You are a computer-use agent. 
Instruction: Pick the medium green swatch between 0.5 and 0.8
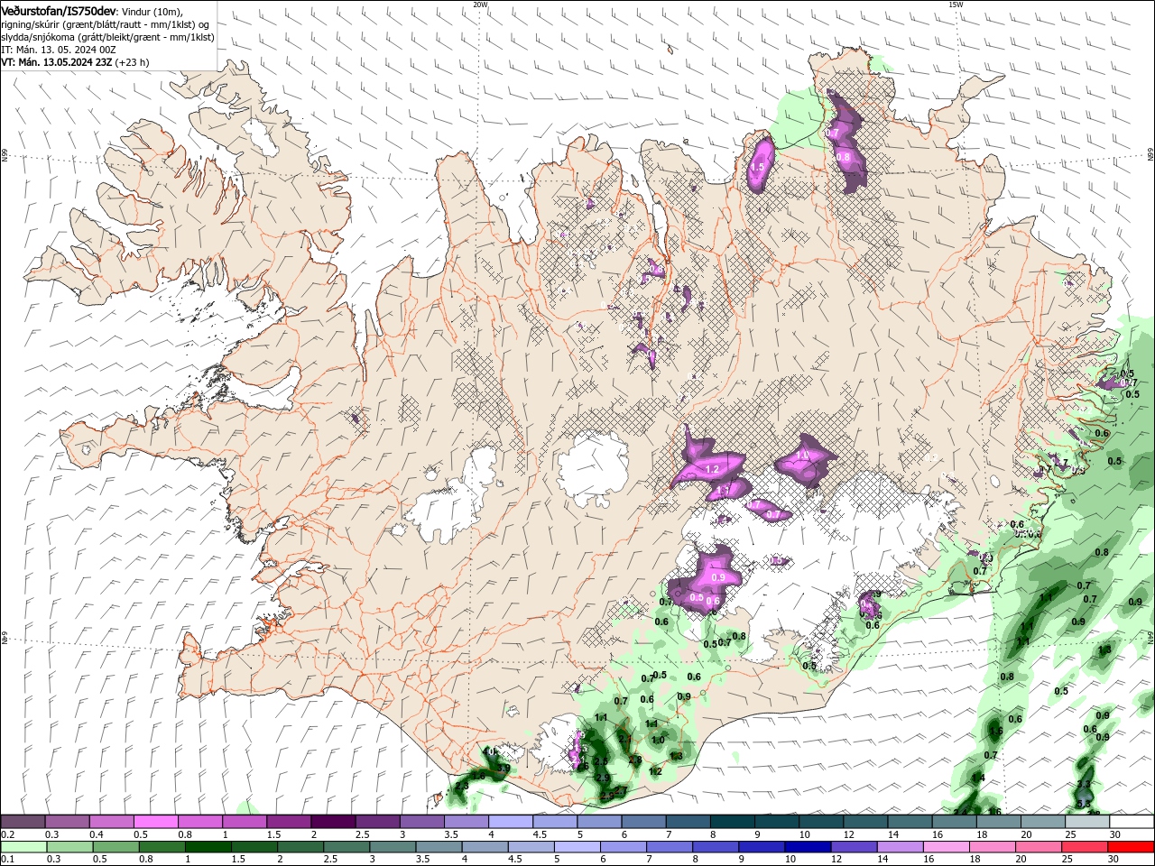115,847
